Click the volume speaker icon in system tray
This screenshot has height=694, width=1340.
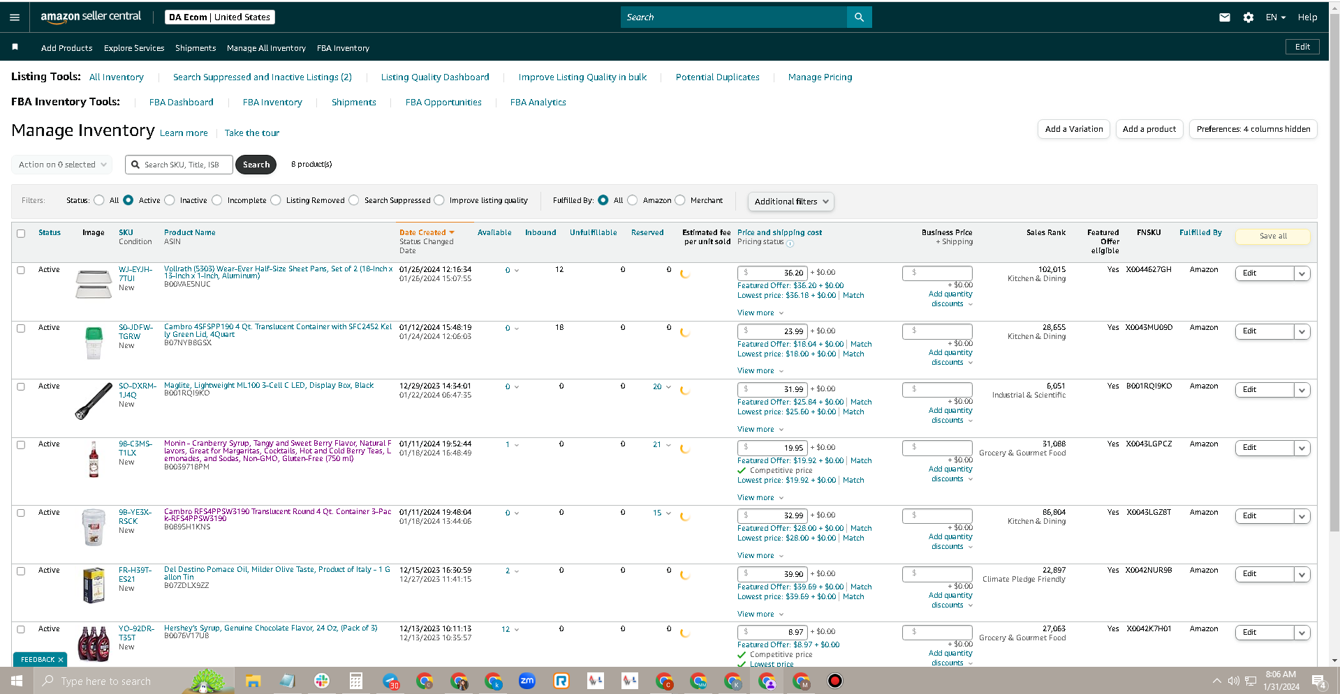point(1234,681)
